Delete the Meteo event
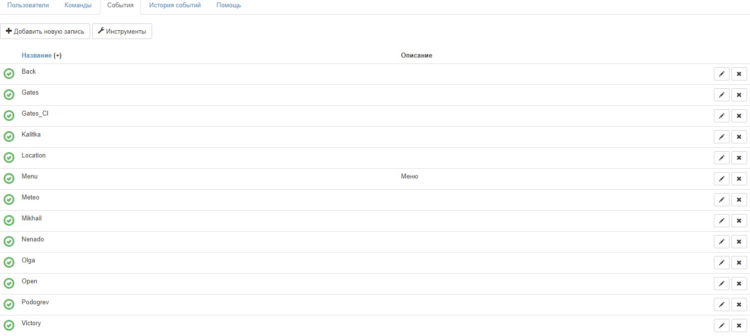 739,200
